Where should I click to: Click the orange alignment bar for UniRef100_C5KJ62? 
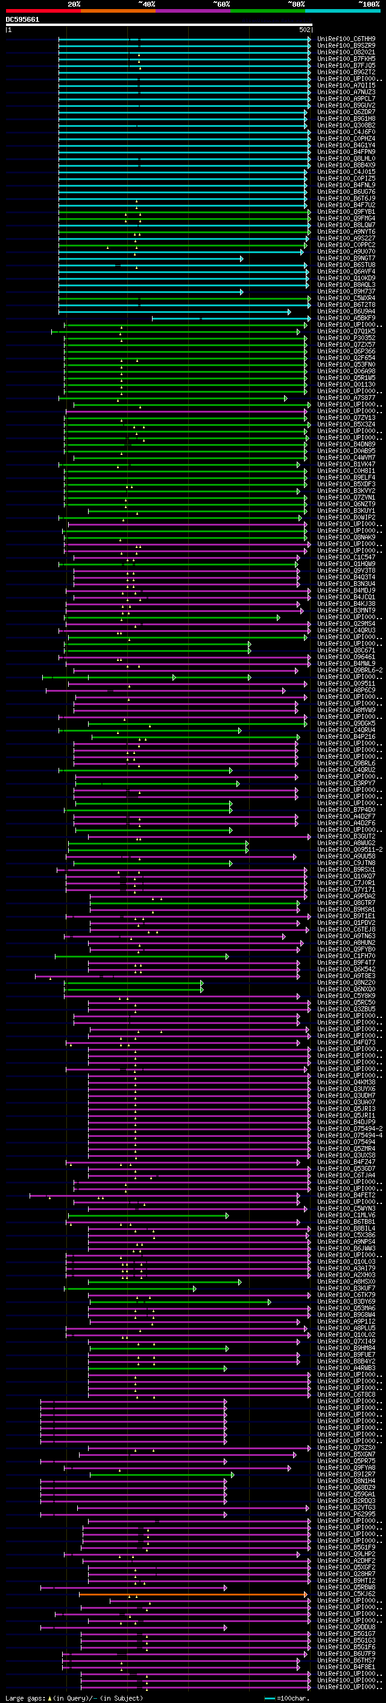pyautogui.click(x=192, y=1594)
